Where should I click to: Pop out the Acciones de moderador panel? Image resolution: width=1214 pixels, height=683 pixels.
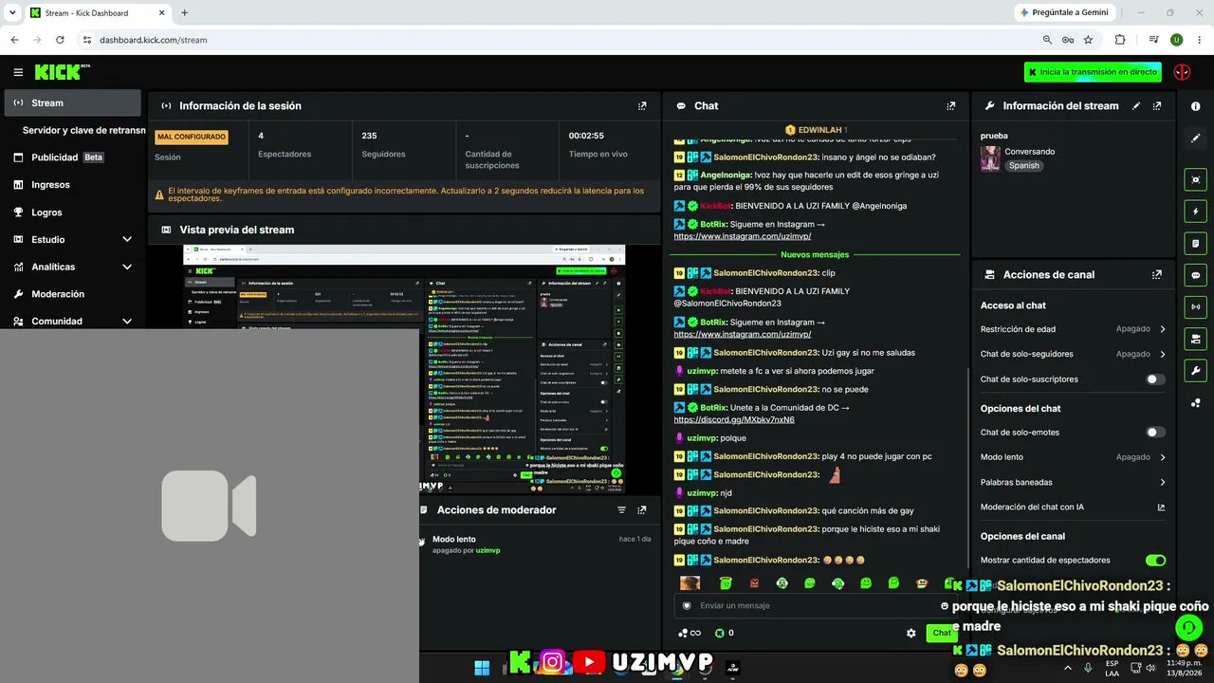[x=642, y=510]
